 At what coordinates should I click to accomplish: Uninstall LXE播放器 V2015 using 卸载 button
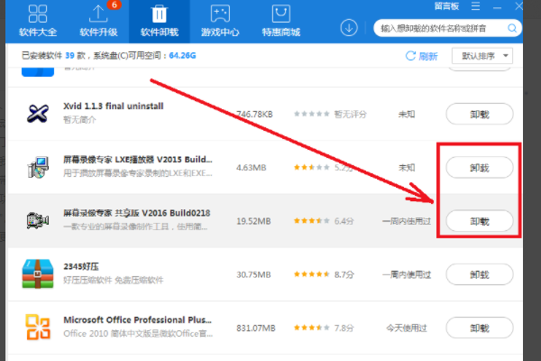click(x=480, y=168)
